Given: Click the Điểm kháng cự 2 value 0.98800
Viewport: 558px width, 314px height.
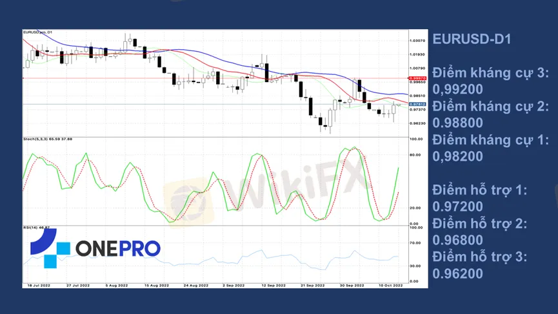Looking at the screenshot, I should [457, 123].
